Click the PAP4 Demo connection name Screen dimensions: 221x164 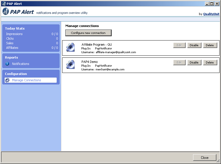click(89, 62)
